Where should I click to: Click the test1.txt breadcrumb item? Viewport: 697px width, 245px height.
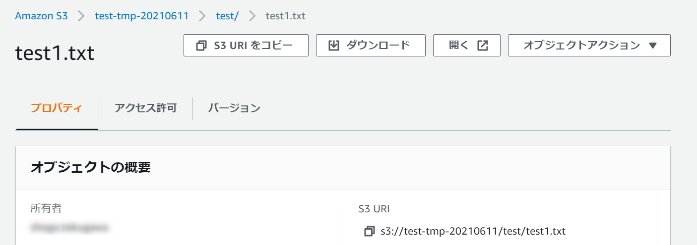286,16
